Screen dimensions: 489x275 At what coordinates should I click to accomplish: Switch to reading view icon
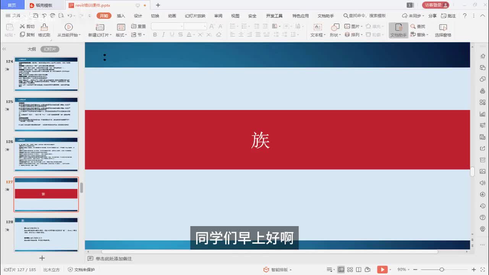(359, 269)
